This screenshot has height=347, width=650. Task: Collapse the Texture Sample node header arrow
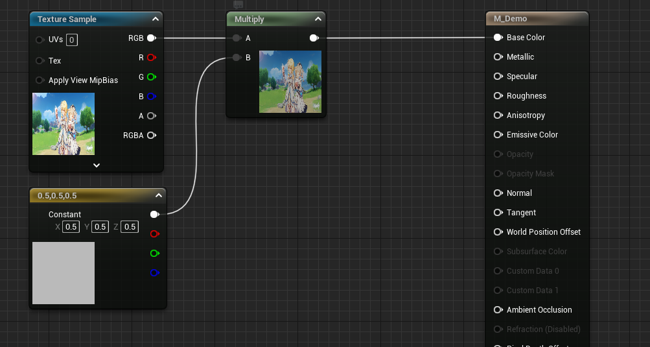tap(155, 19)
